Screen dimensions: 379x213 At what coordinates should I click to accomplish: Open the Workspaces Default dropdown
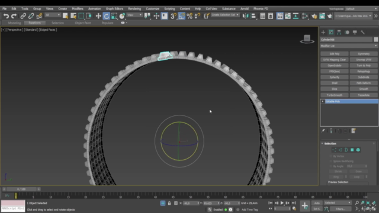(x=361, y=9)
